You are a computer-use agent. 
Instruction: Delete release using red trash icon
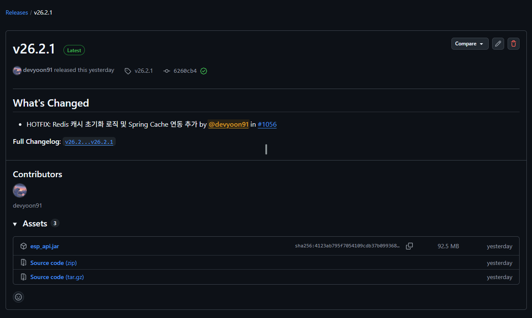514,44
